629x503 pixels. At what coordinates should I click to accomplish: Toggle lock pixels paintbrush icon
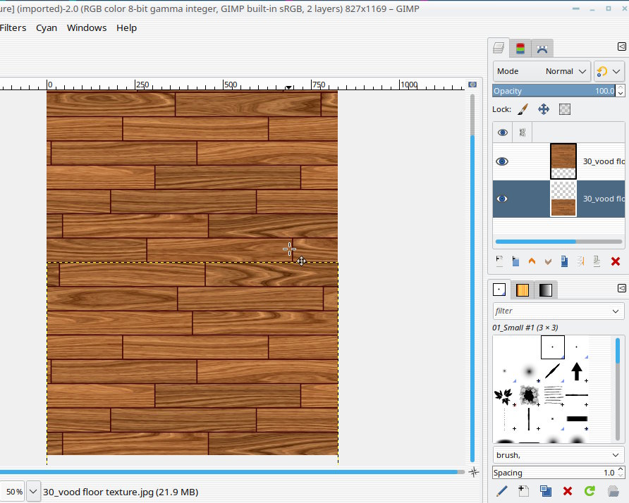pos(523,109)
